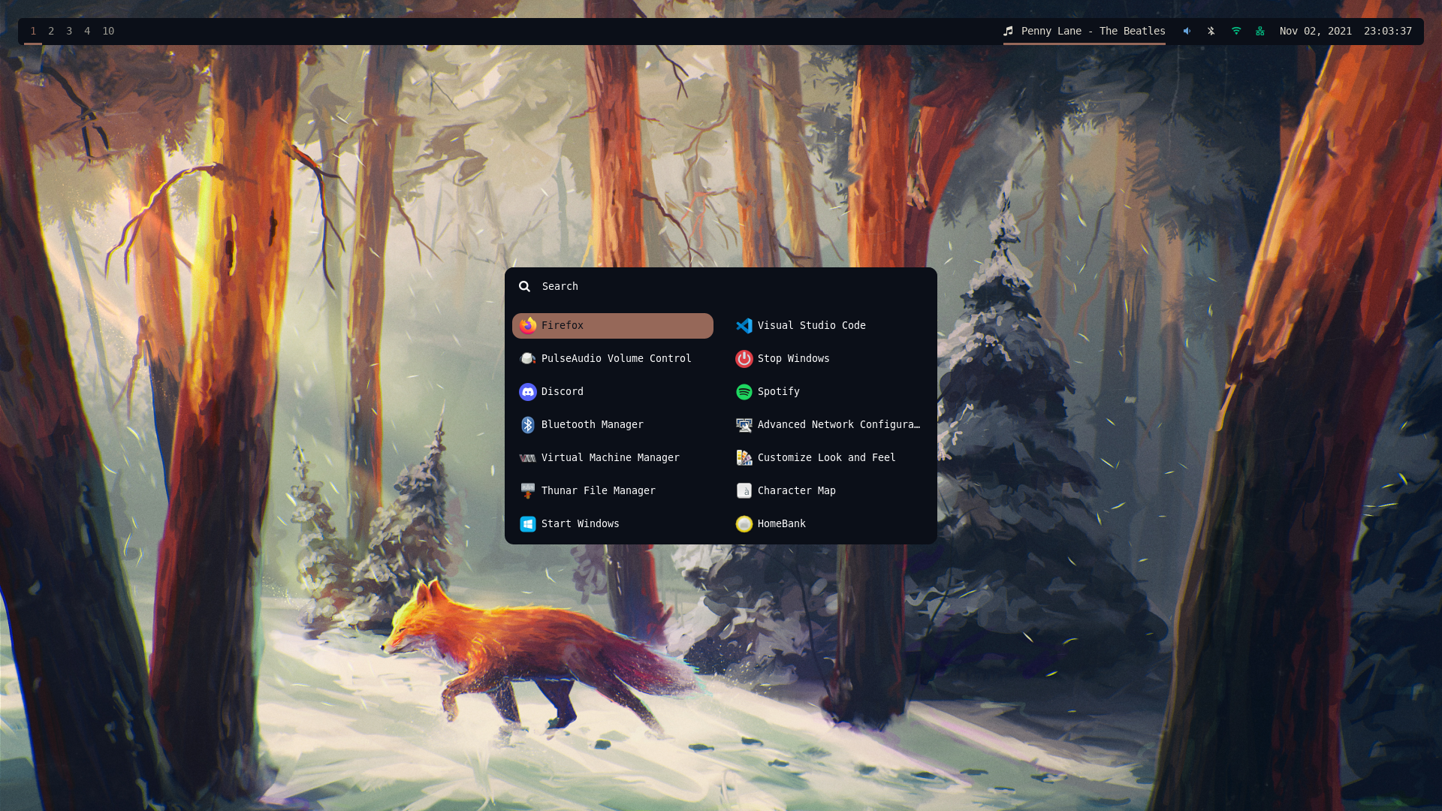Click the Discord app icon
Viewport: 1442px width, 811px height.
[528, 391]
